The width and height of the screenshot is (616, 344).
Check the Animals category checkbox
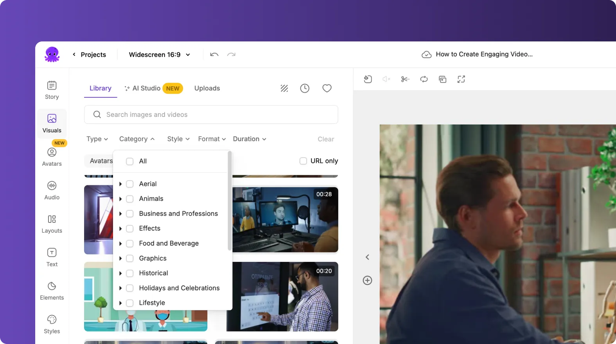pos(130,199)
